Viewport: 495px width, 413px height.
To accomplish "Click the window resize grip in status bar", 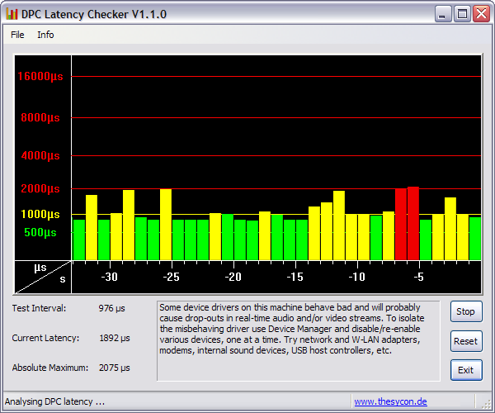I will [x=485, y=403].
